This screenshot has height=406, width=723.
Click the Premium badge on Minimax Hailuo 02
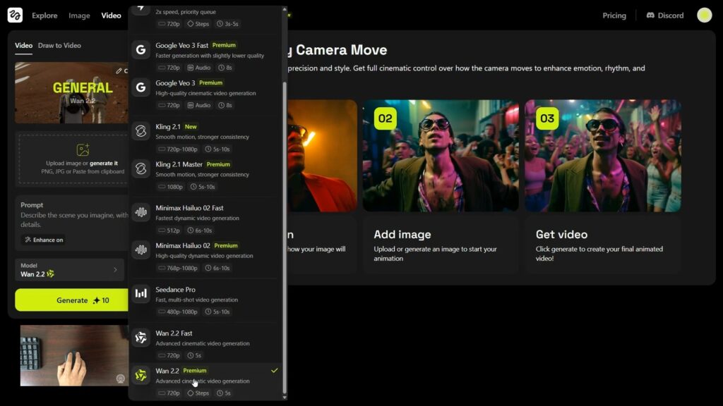click(226, 246)
